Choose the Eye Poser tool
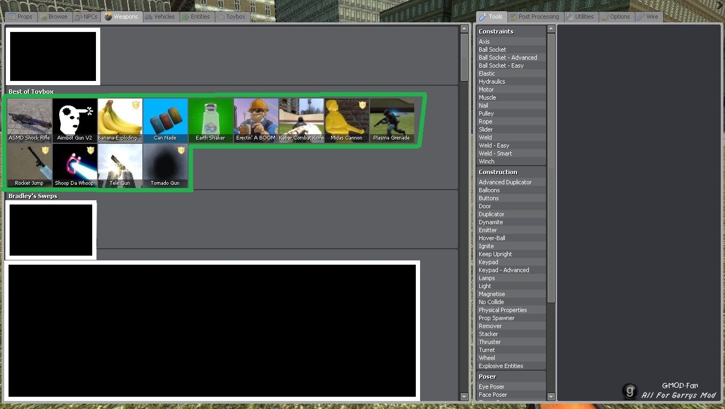 point(511,387)
